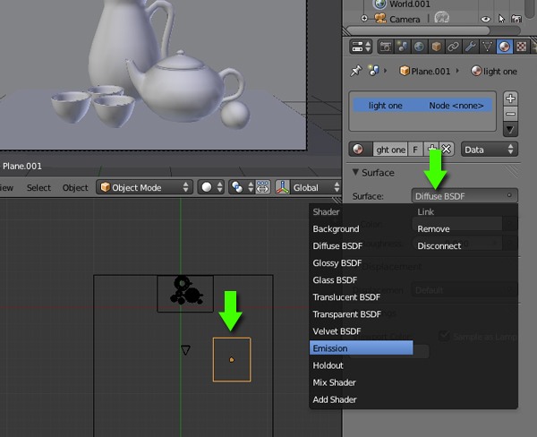This screenshot has height=437, width=537.
Task: Open the viewport shading dropdown
Action: click(211, 187)
